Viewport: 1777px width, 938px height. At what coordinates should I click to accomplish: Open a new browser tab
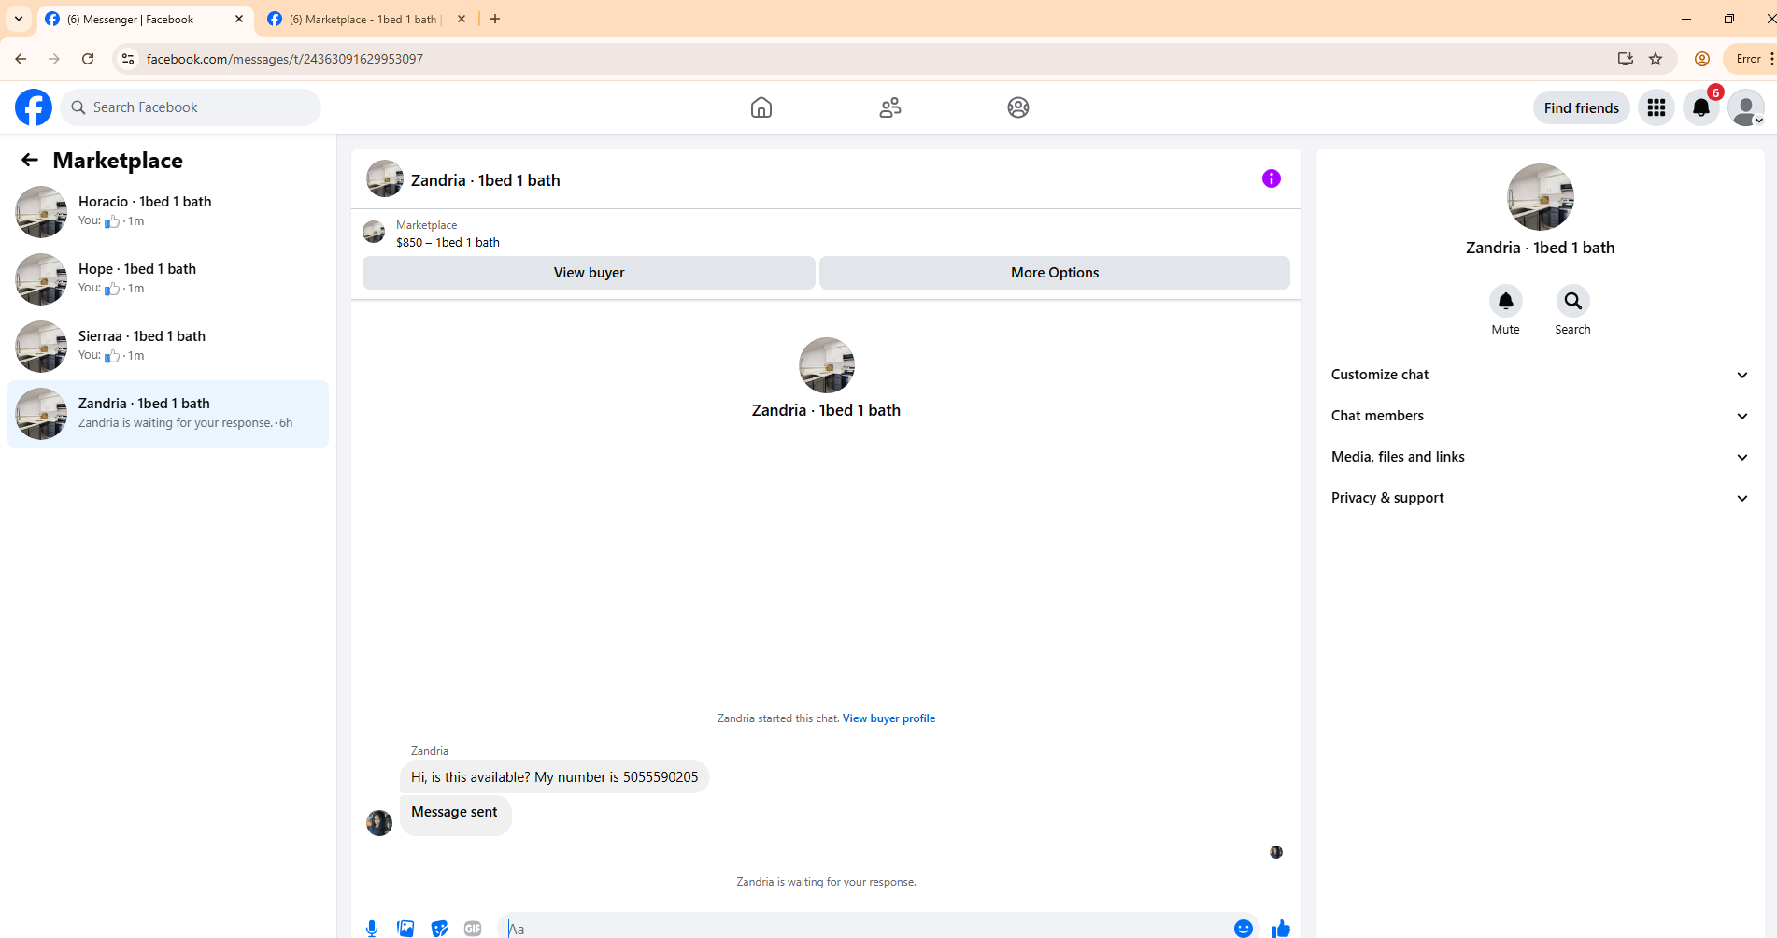click(495, 19)
